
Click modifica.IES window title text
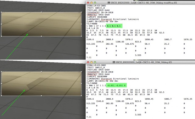coord(144,3)
